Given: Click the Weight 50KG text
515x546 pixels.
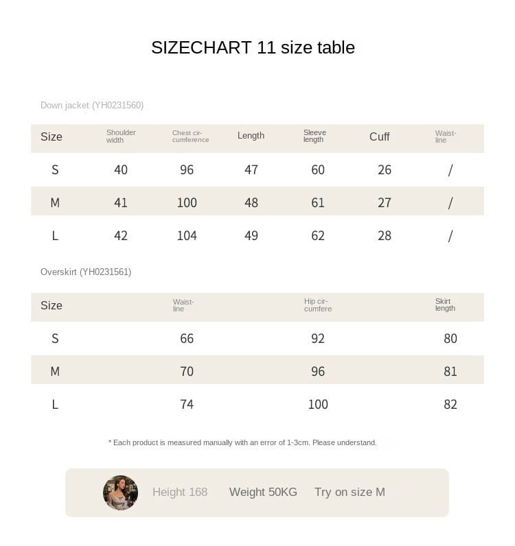Looking at the screenshot, I should coord(263,492).
